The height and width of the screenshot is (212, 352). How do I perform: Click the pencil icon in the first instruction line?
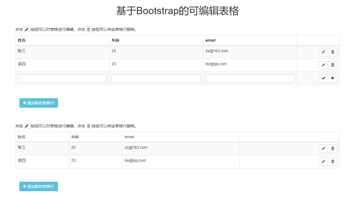27,29
